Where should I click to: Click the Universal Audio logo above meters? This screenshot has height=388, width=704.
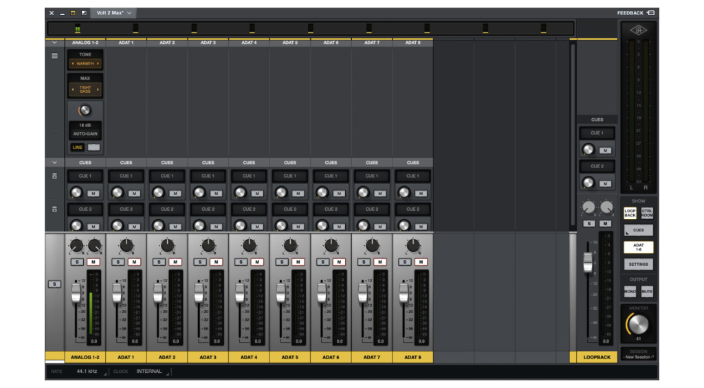click(x=638, y=30)
